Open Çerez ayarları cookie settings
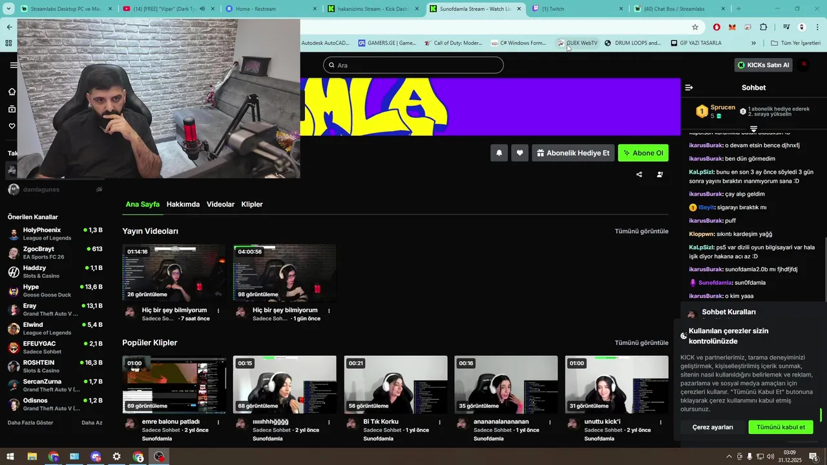827x465 pixels. pos(713,427)
